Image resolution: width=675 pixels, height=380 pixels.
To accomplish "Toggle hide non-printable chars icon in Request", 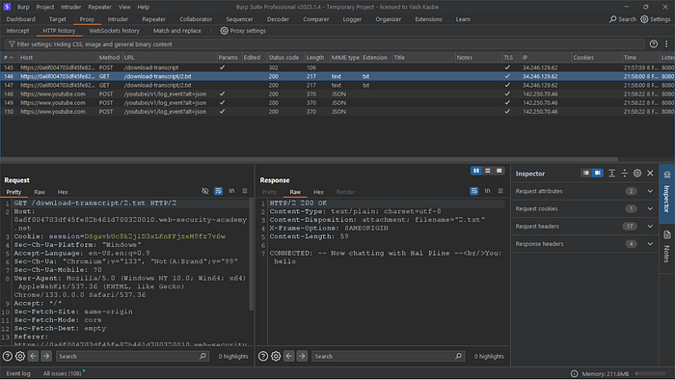I will (x=204, y=191).
